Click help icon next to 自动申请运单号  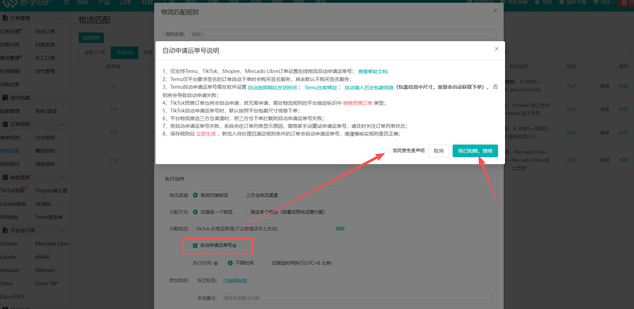pos(234,245)
